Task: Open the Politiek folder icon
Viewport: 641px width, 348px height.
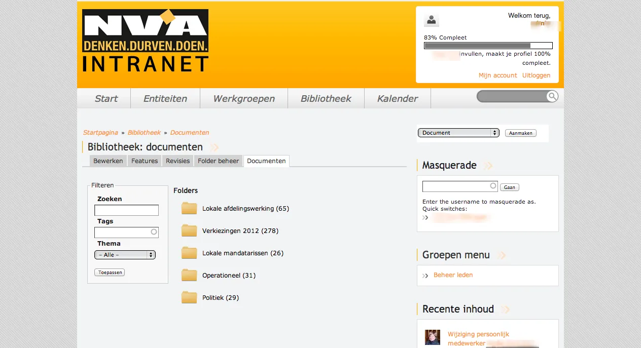Action: (189, 297)
